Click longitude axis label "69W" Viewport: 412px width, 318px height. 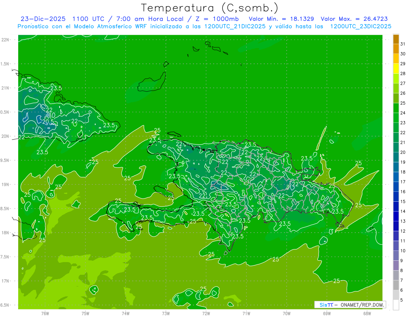pos(327,313)
